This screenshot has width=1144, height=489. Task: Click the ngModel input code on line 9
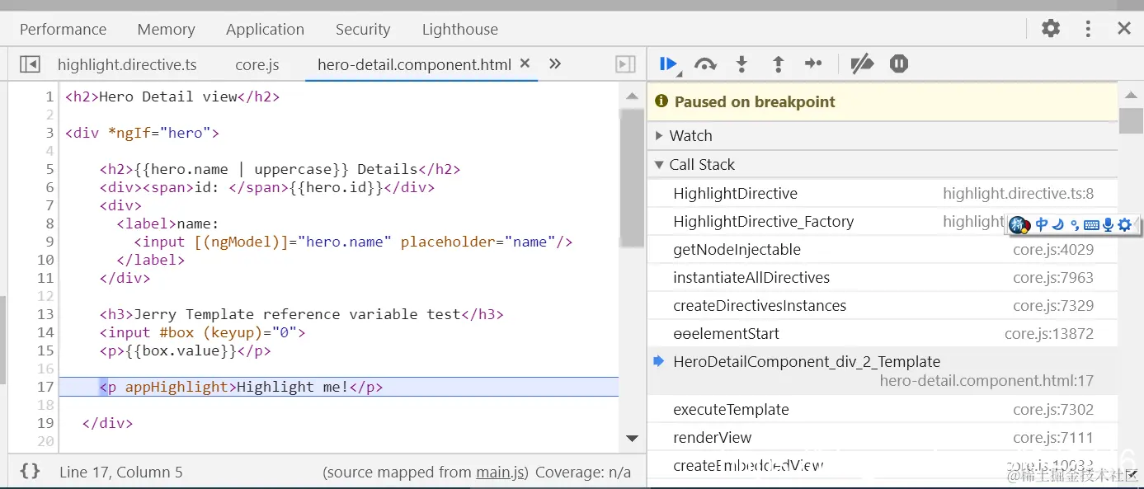[x=354, y=242]
